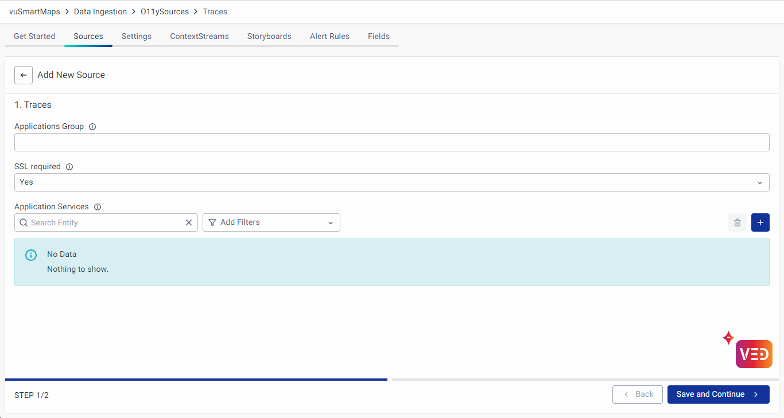Open the Settings tab
Viewport: 784px width, 418px height.
point(137,36)
